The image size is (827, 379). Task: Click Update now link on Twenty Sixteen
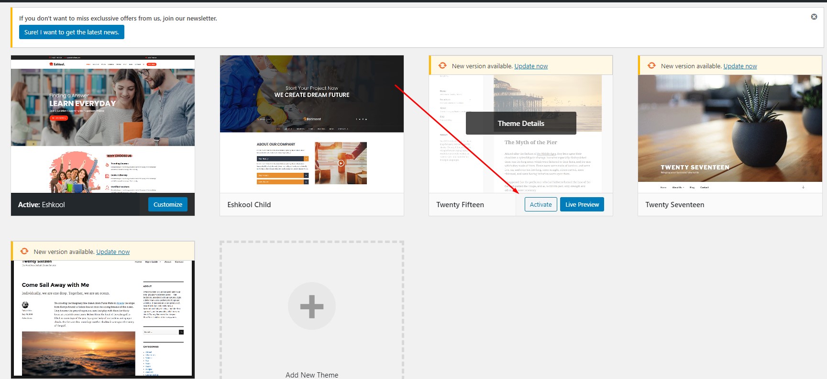(113, 252)
